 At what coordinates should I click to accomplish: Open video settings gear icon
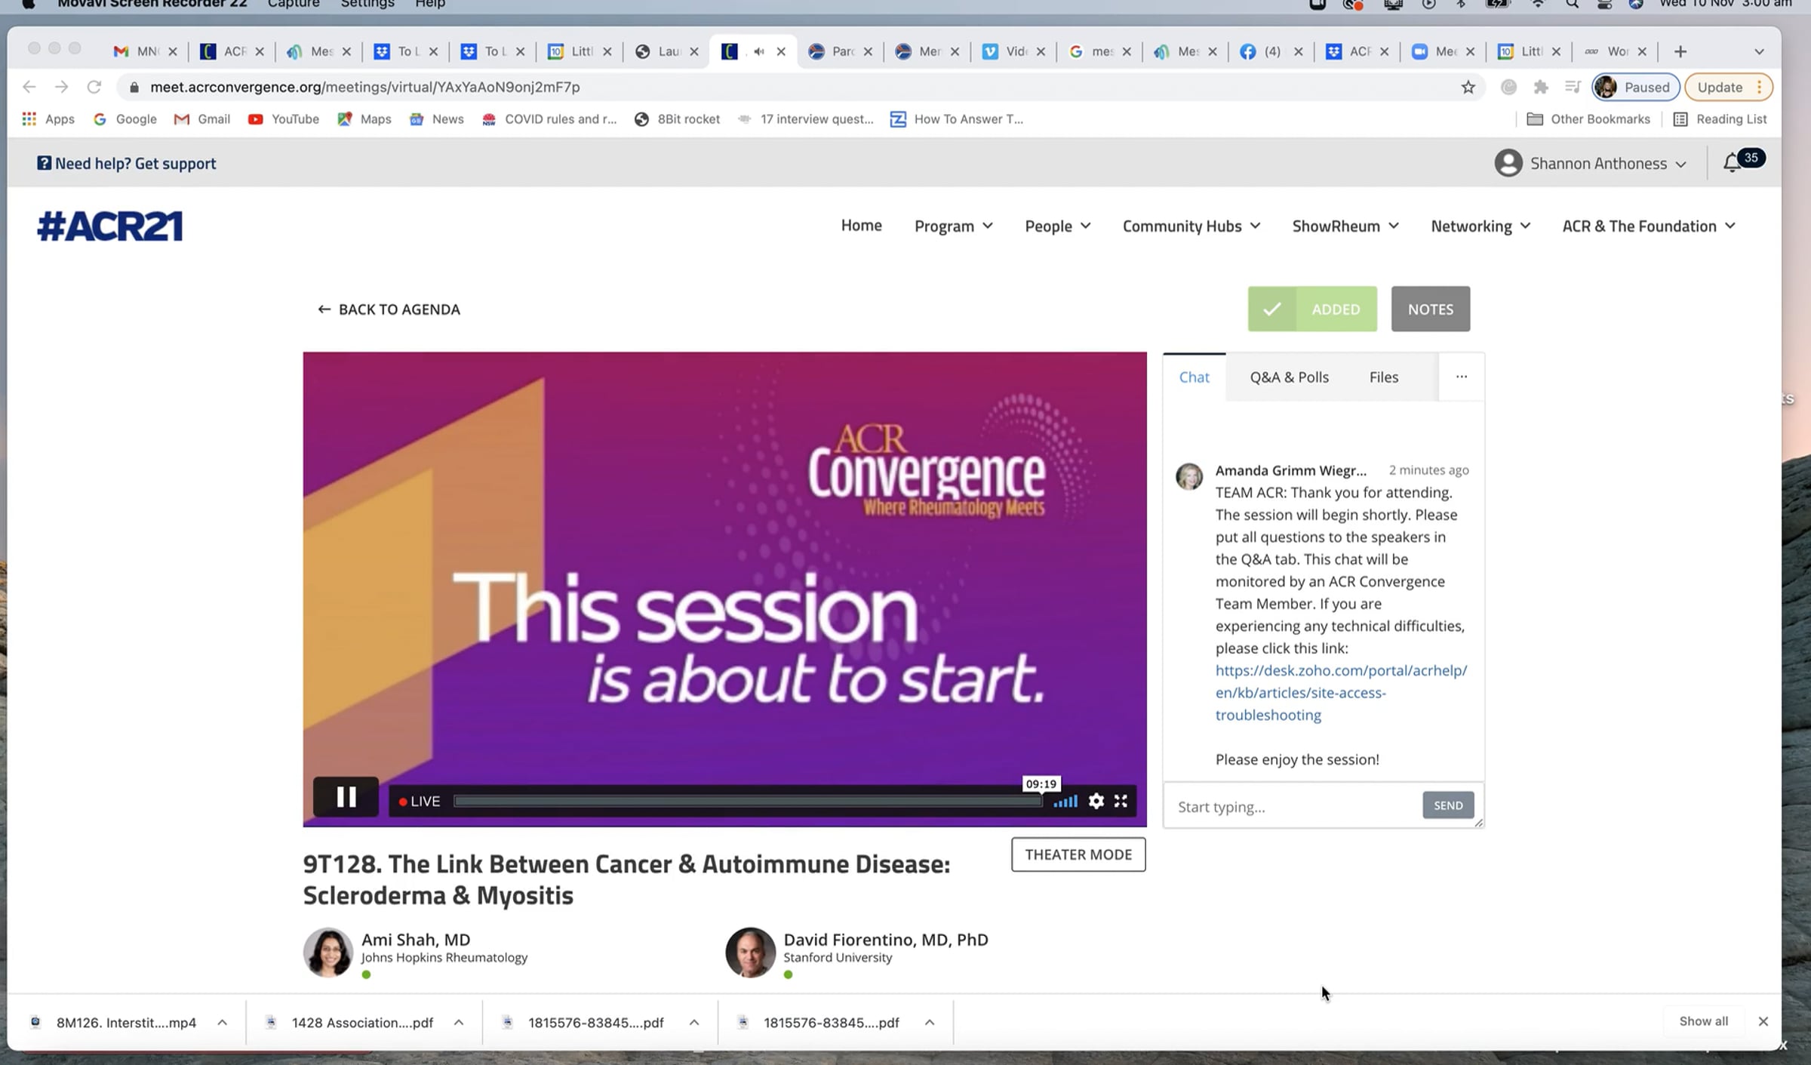pyautogui.click(x=1096, y=801)
